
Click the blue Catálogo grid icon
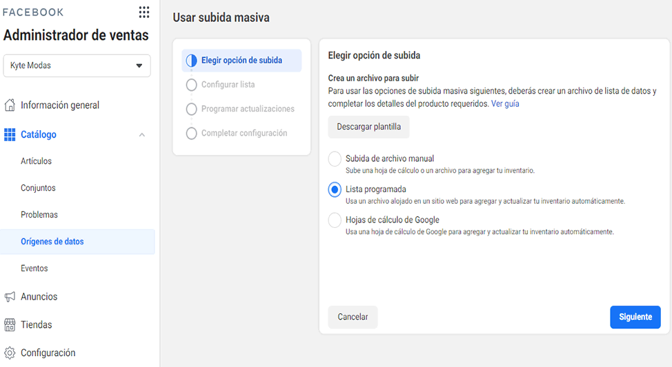pos(10,134)
